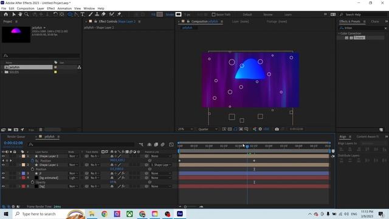Select the Type text tool

point(83,15)
